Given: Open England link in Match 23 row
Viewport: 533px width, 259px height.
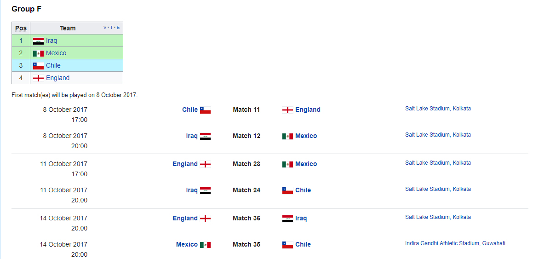Looking at the screenshot, I should pyautogui.click(x=185, y=164).
